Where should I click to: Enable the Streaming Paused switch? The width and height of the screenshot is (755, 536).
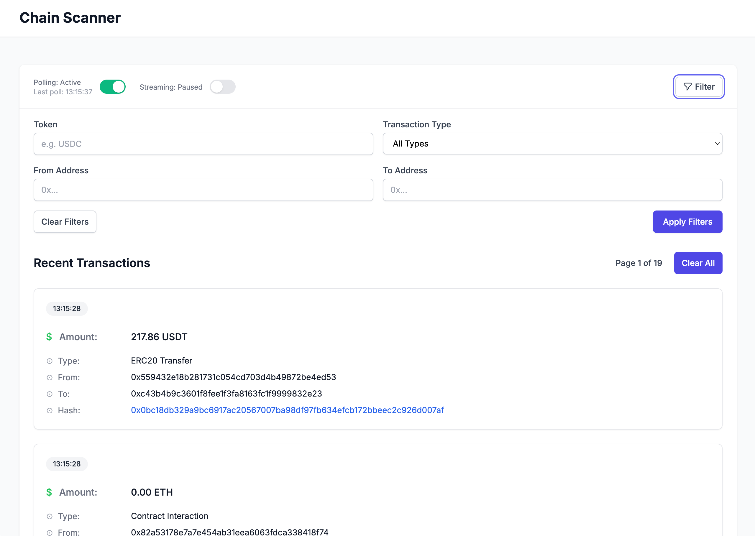[x=222, y=87]
